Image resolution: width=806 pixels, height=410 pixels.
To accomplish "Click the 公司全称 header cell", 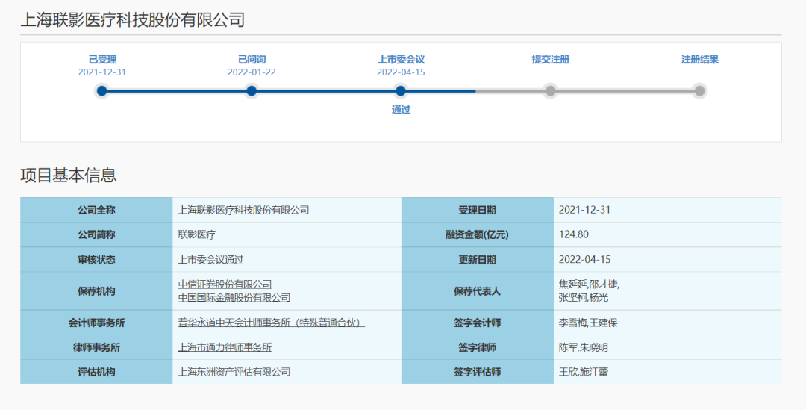I will click(96, 210).
